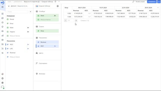Click the Фильтры funnel section icon
The width and height of the screenshot is (161, 91).
tap(37, 74)
